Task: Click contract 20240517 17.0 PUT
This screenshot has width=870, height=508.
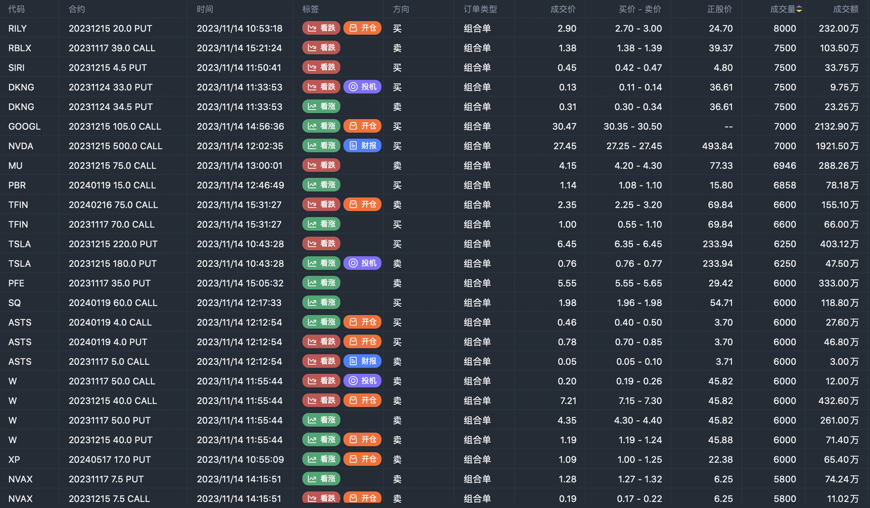Action: click(110, 459)
